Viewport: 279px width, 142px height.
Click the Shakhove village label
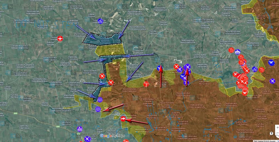coord(133,66)
